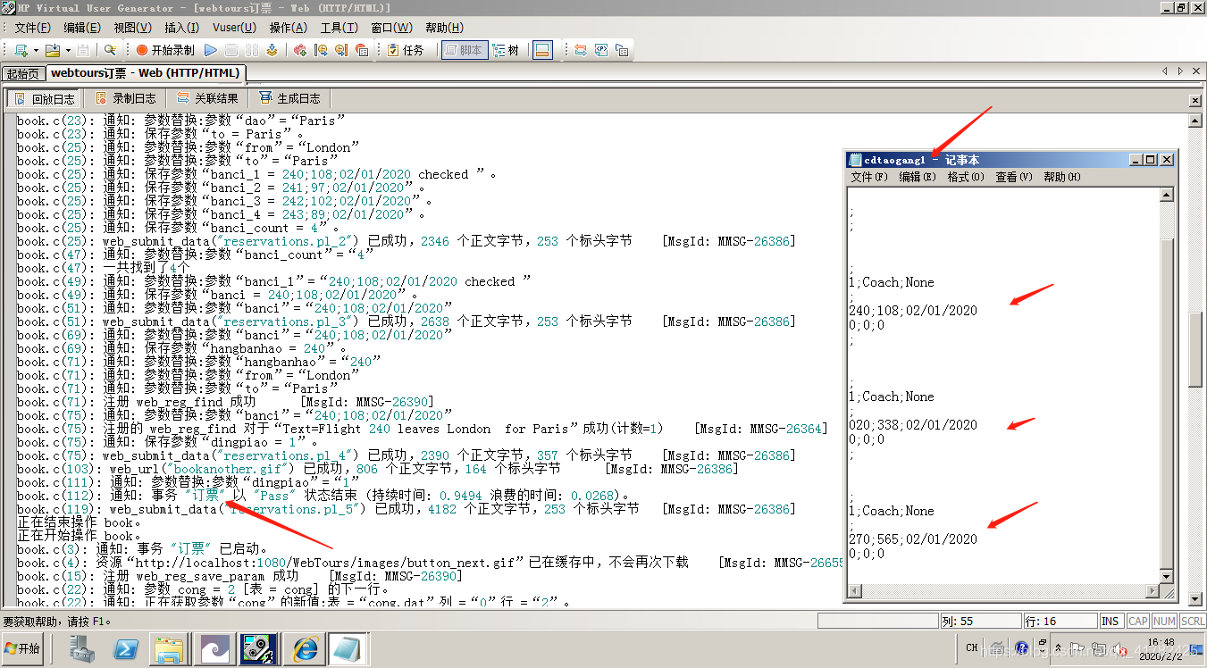The image size is (1207, 668).
Task: Switch to Notepad in the taskbar
Action: [348, 649]
